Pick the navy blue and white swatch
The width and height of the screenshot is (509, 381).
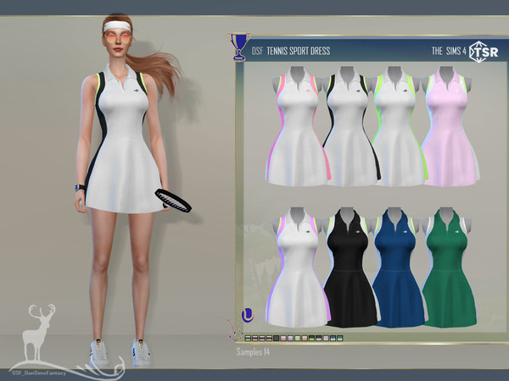[x=333, y=338]
